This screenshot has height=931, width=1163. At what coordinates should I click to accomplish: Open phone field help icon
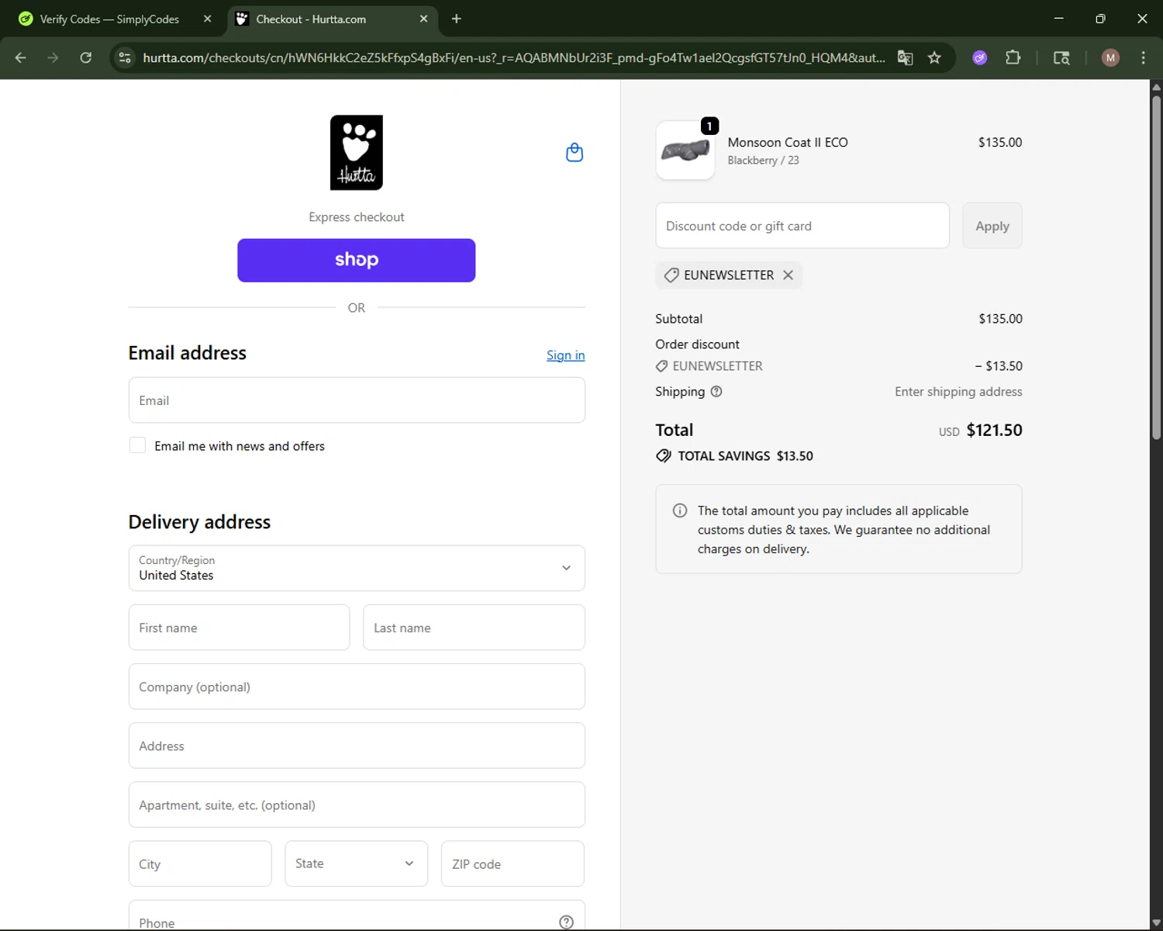pos(567,922)
